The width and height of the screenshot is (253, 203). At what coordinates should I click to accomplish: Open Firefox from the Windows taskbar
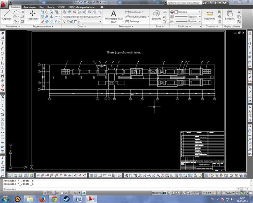click(42, 199)
